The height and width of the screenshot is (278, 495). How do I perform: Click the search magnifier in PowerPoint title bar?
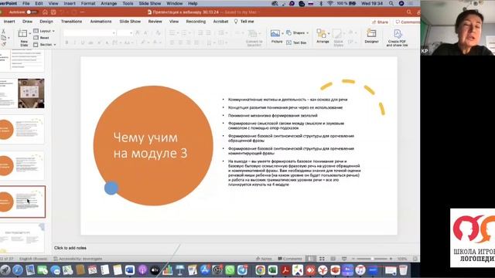[409, 12]
